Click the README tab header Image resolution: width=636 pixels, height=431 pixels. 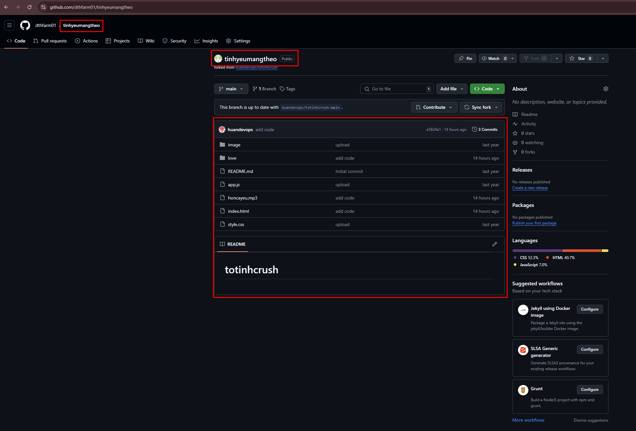[233, 244]
